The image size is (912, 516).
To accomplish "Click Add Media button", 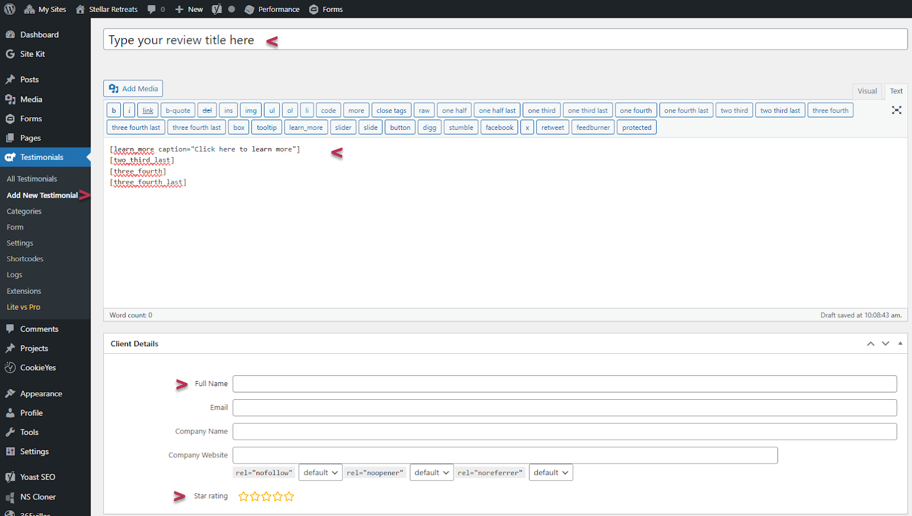I will click(133, 88).
